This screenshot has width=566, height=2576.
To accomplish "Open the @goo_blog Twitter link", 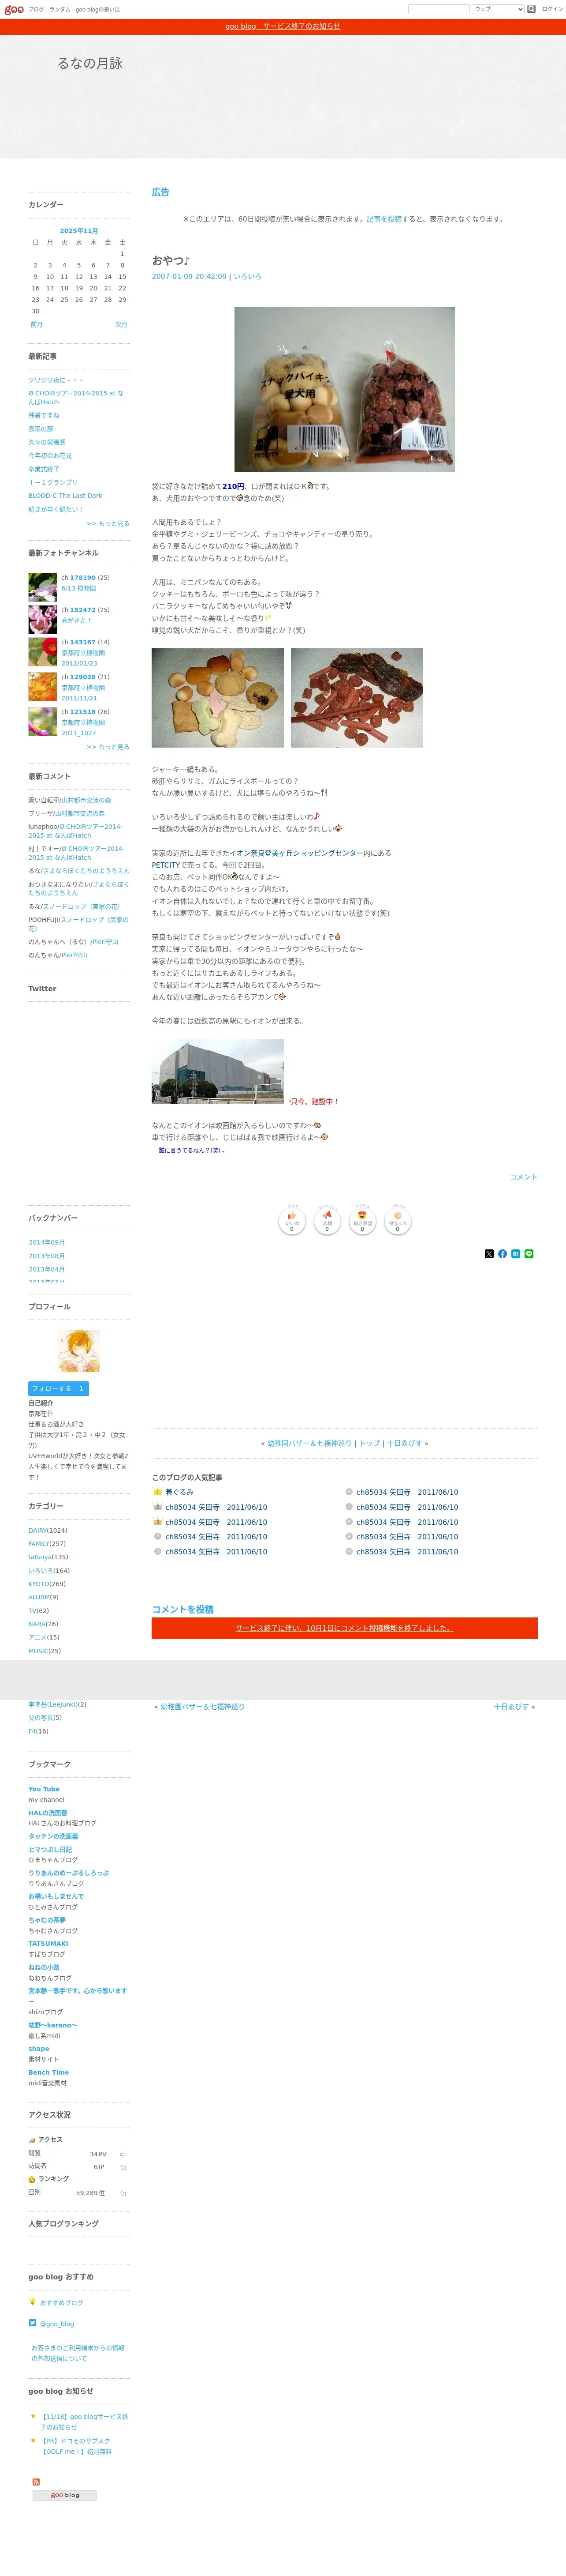I will (x=57, y=2324).
